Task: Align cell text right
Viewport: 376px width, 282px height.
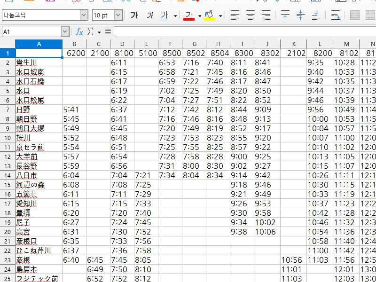Action: click(x=266, y=16)
